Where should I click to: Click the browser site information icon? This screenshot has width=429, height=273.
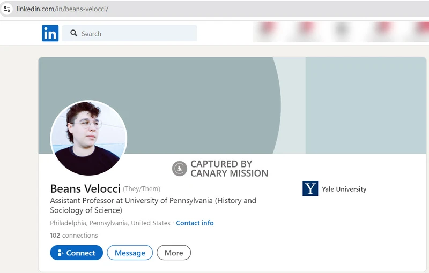7,9
